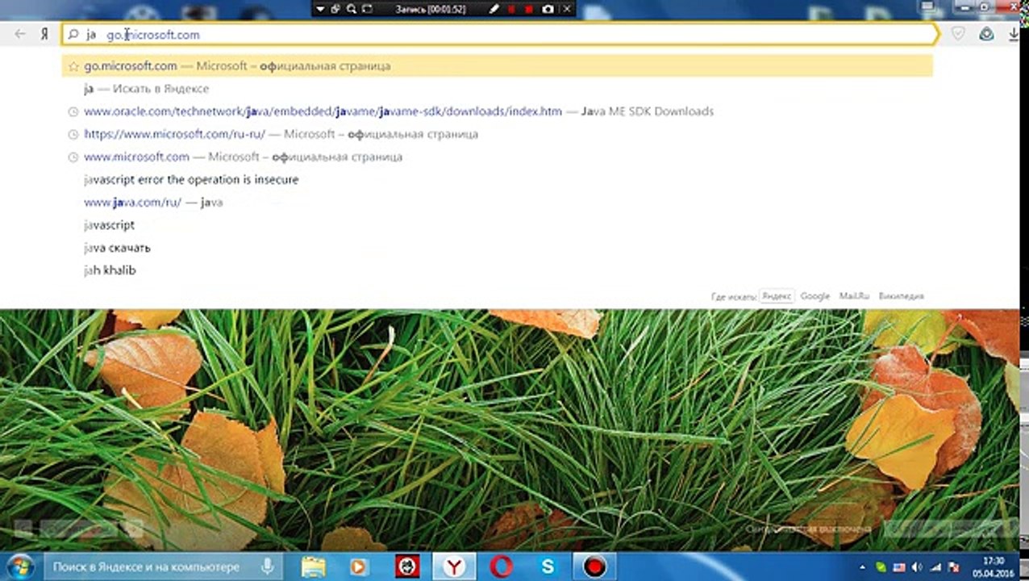Open the red-black app icon on taskbar
The height and width of the screenshot is (581, 1029).
click(x=407, y=566)
